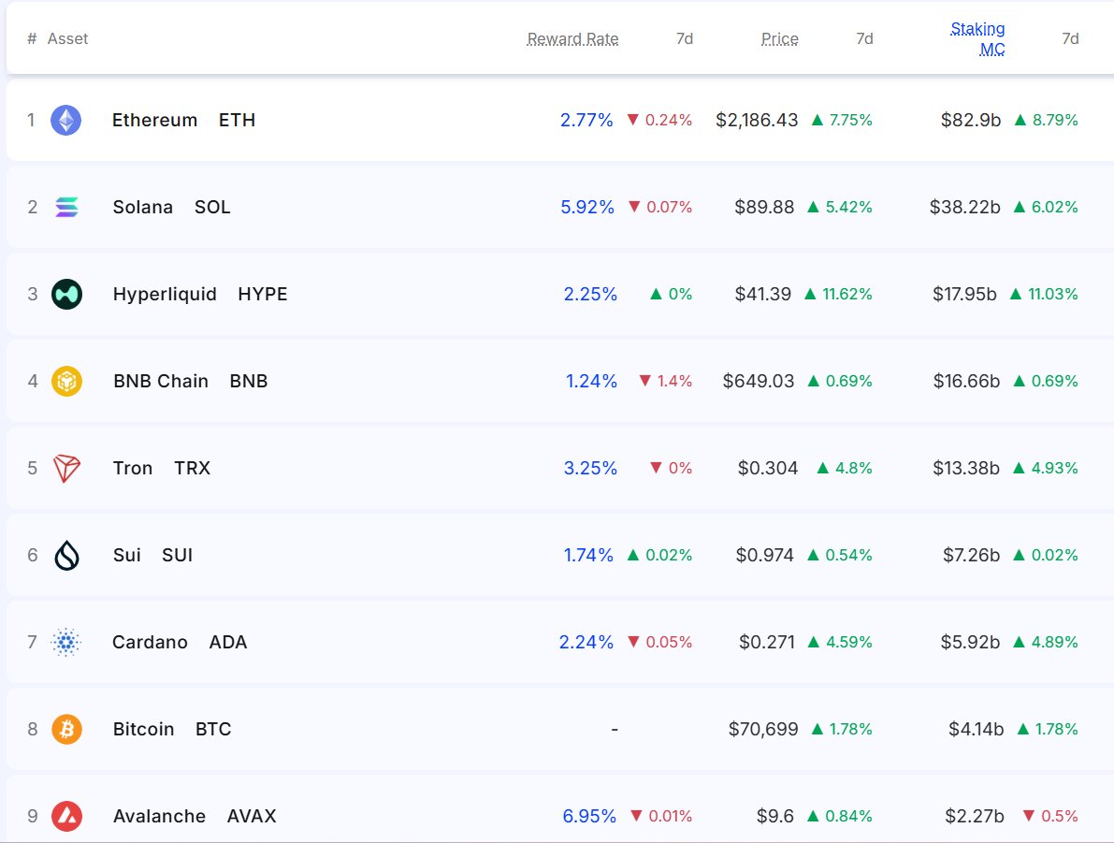Click Ethereum's 2.77% reward rate
Image resolution: width=1114 pixels, height=843 pixels.
(586, 120)
